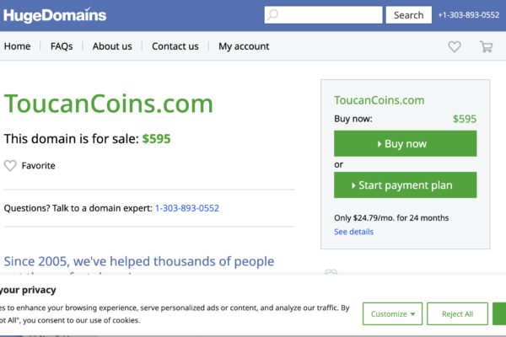Click the ToucanCoins.com link in purchase box

point(379,100)
